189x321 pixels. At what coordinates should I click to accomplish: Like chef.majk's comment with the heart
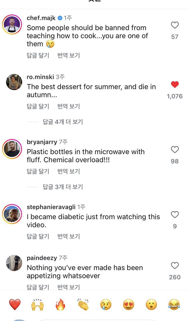coord(175,25)
